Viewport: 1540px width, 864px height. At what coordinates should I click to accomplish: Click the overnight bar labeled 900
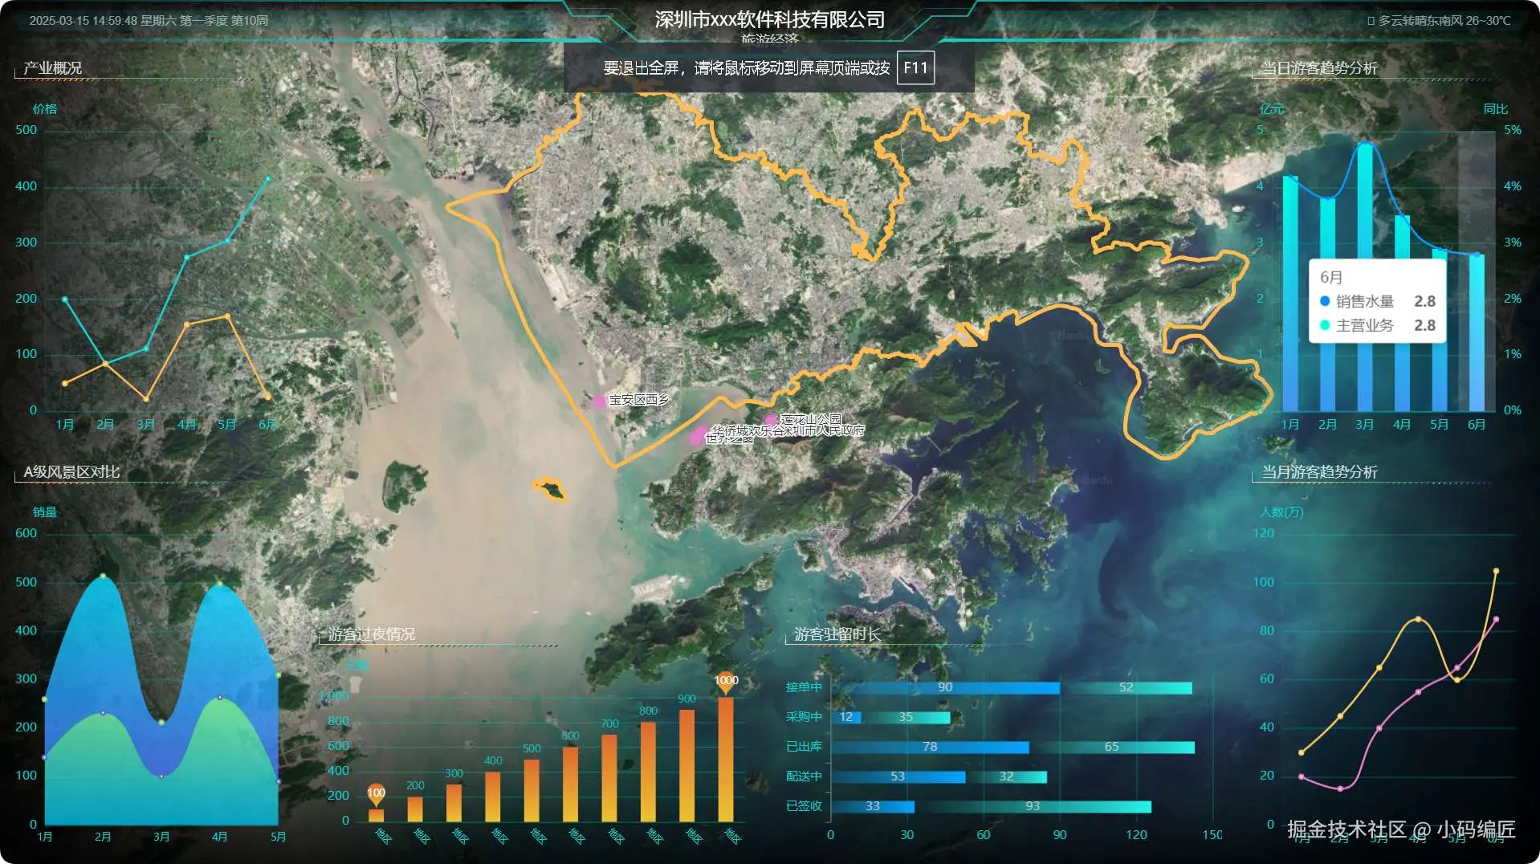point(686,765)
